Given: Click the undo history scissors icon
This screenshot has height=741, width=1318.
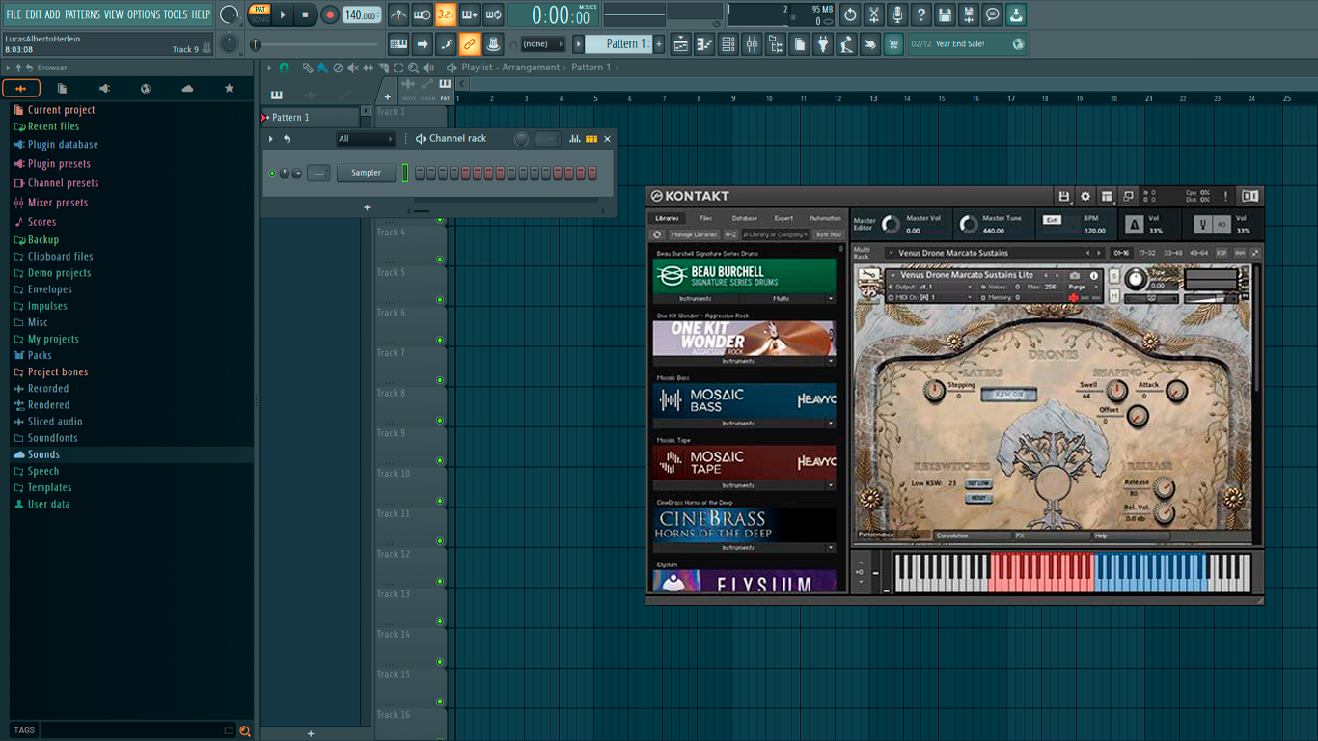Looking at the screenshot, I should (874, 14).
